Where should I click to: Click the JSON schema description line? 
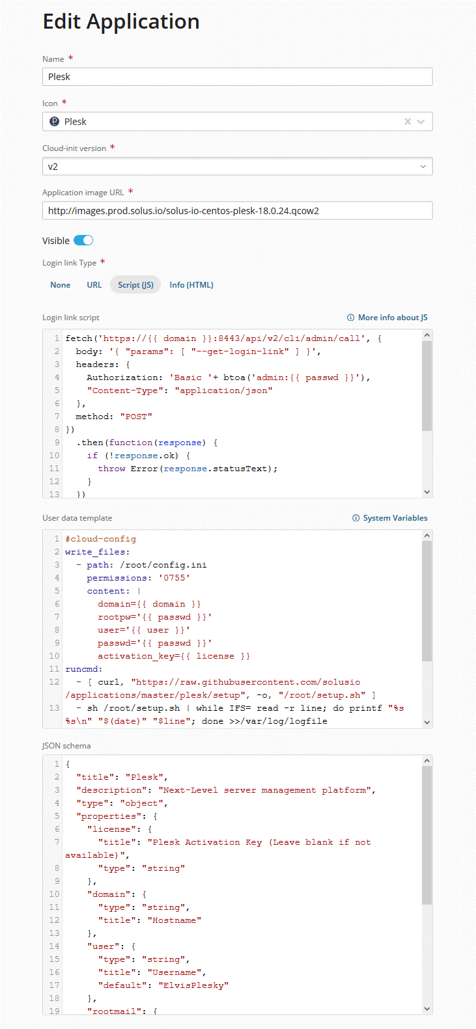(x=226, y=790)
